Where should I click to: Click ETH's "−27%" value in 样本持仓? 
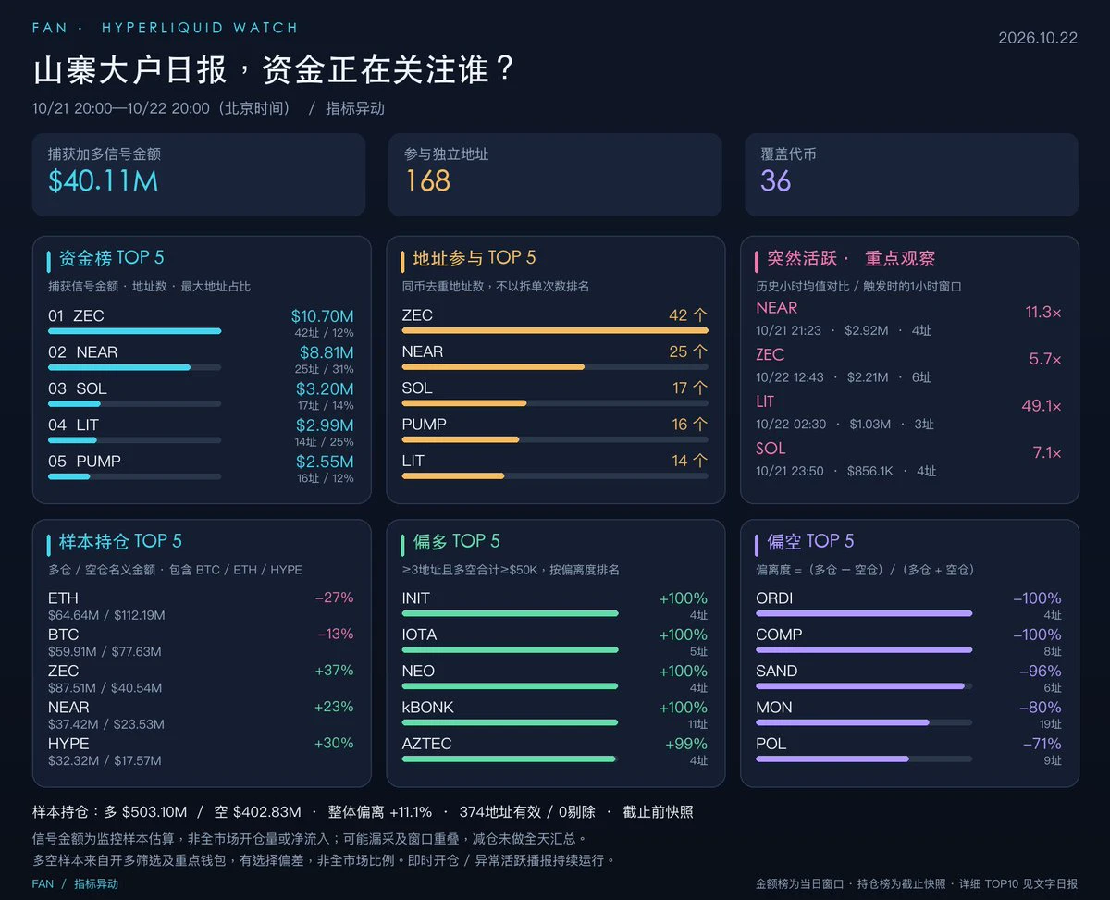pyautogui.click(x=335, y=598)
